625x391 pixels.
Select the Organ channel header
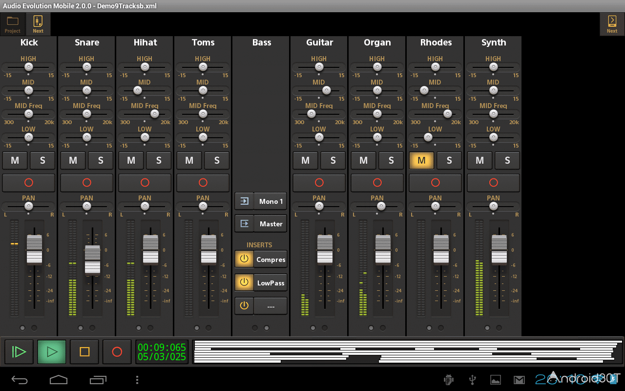pyautogui.click(x=377, y=43)
